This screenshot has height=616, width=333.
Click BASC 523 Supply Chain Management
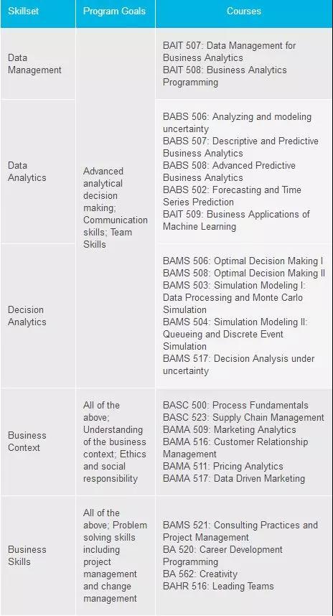(243, 417)
